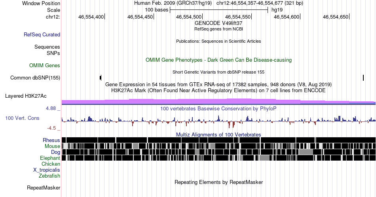Open the OMIM Genes track label

pyautogui.click(x=45, y=65)
